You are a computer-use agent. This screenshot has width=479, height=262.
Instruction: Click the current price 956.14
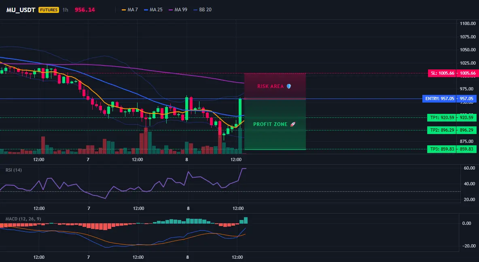tap(85, 10)
